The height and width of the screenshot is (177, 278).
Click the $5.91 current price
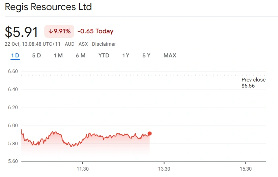pos(21,32)
